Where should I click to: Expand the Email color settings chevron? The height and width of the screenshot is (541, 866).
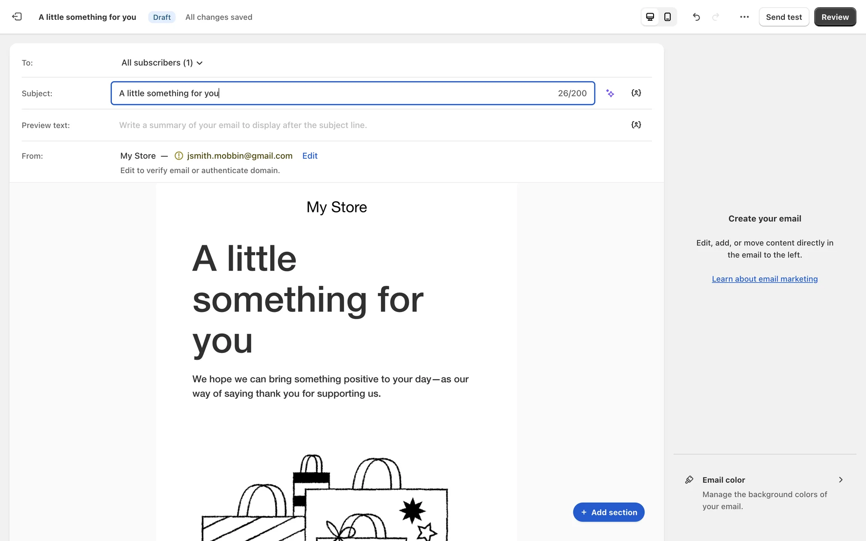tap(841, 480)
